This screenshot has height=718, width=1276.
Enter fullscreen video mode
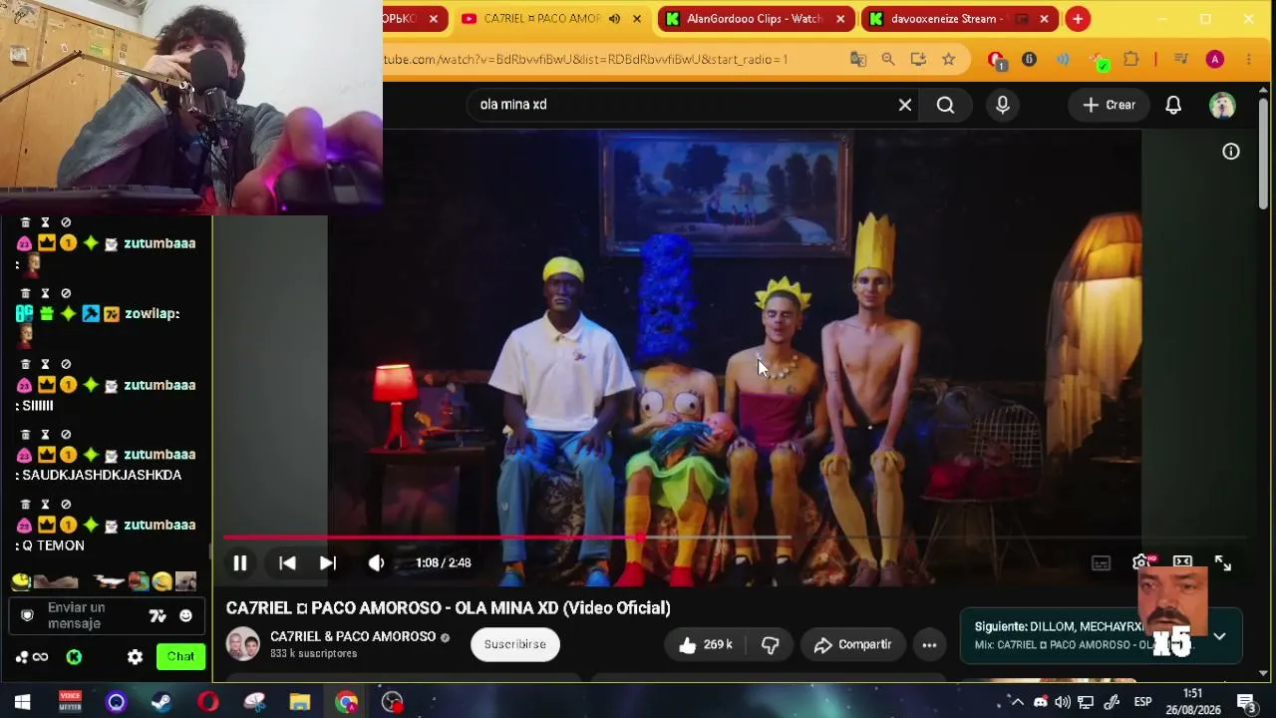pyautogui.click(x=1223, y=563)
